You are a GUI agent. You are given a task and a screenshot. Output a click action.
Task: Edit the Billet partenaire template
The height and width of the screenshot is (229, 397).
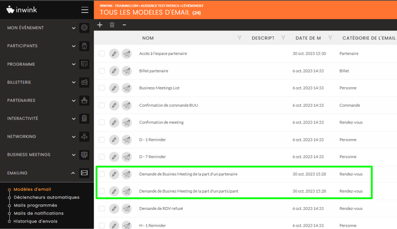114,71
